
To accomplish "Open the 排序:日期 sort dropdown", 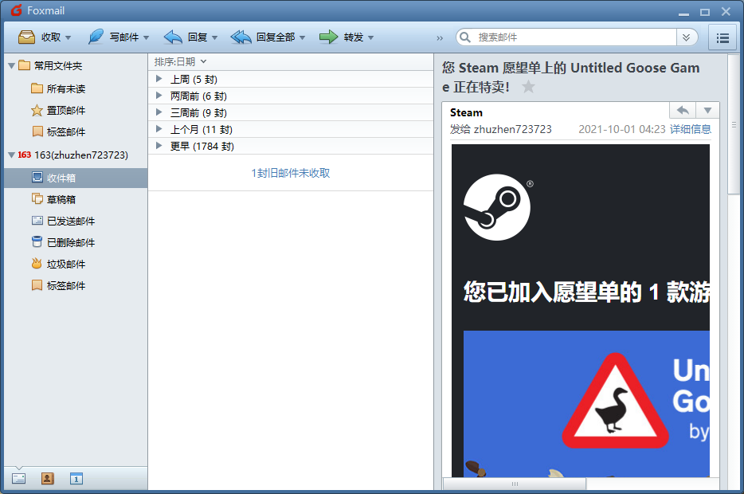I will click(180, 61).
